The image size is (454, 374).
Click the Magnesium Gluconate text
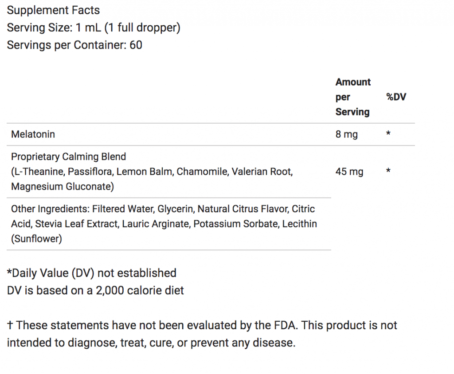point(62,187)
